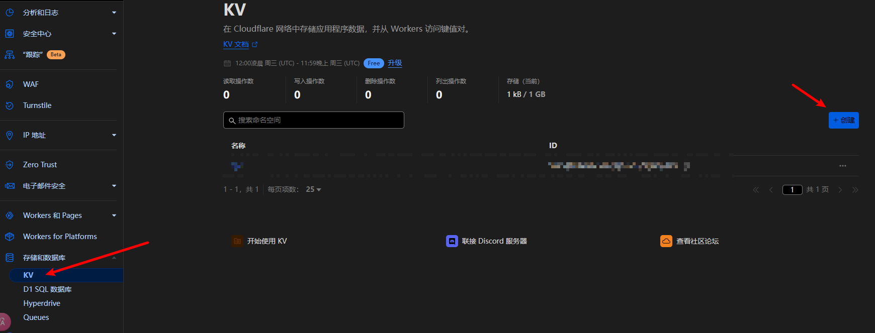Click the blurred namespace ID value
Image resolution: width=875 pixels, height=333 pixels.
click(619, 166)
